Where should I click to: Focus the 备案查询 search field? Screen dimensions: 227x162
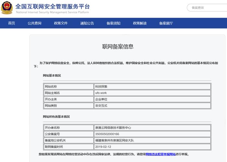(x=207, y=8)
